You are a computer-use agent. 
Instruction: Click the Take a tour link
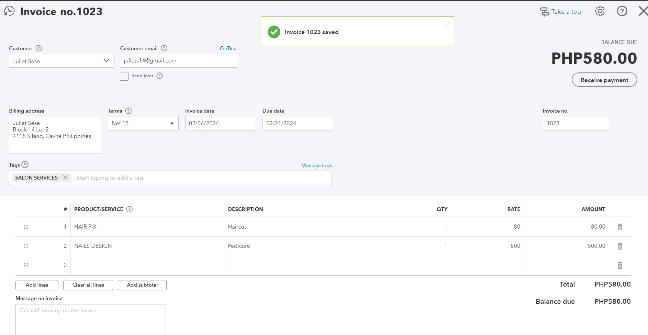[x=567, y=12]
